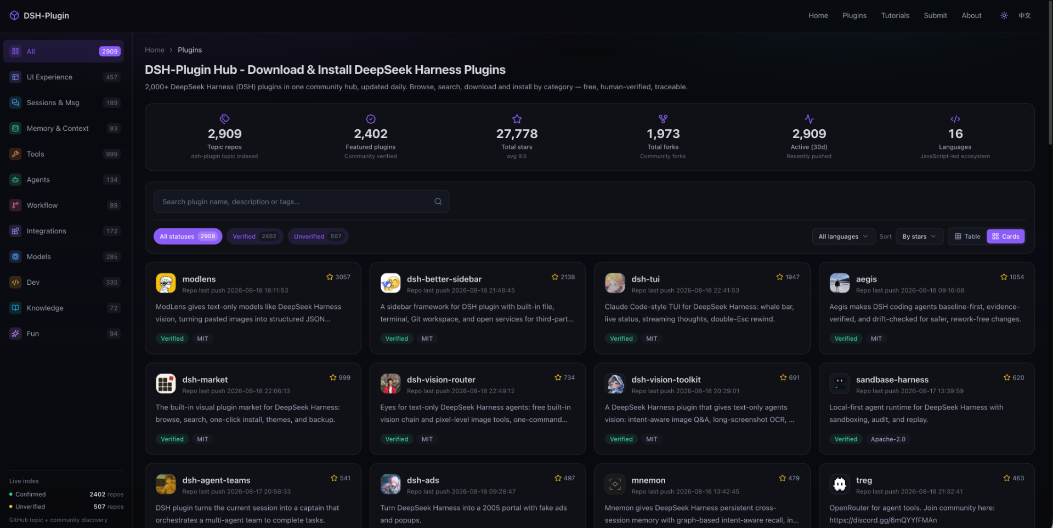Screen dimensions: 1053x528
Task: Open the Knowledge category book icon
Action: 15,308
